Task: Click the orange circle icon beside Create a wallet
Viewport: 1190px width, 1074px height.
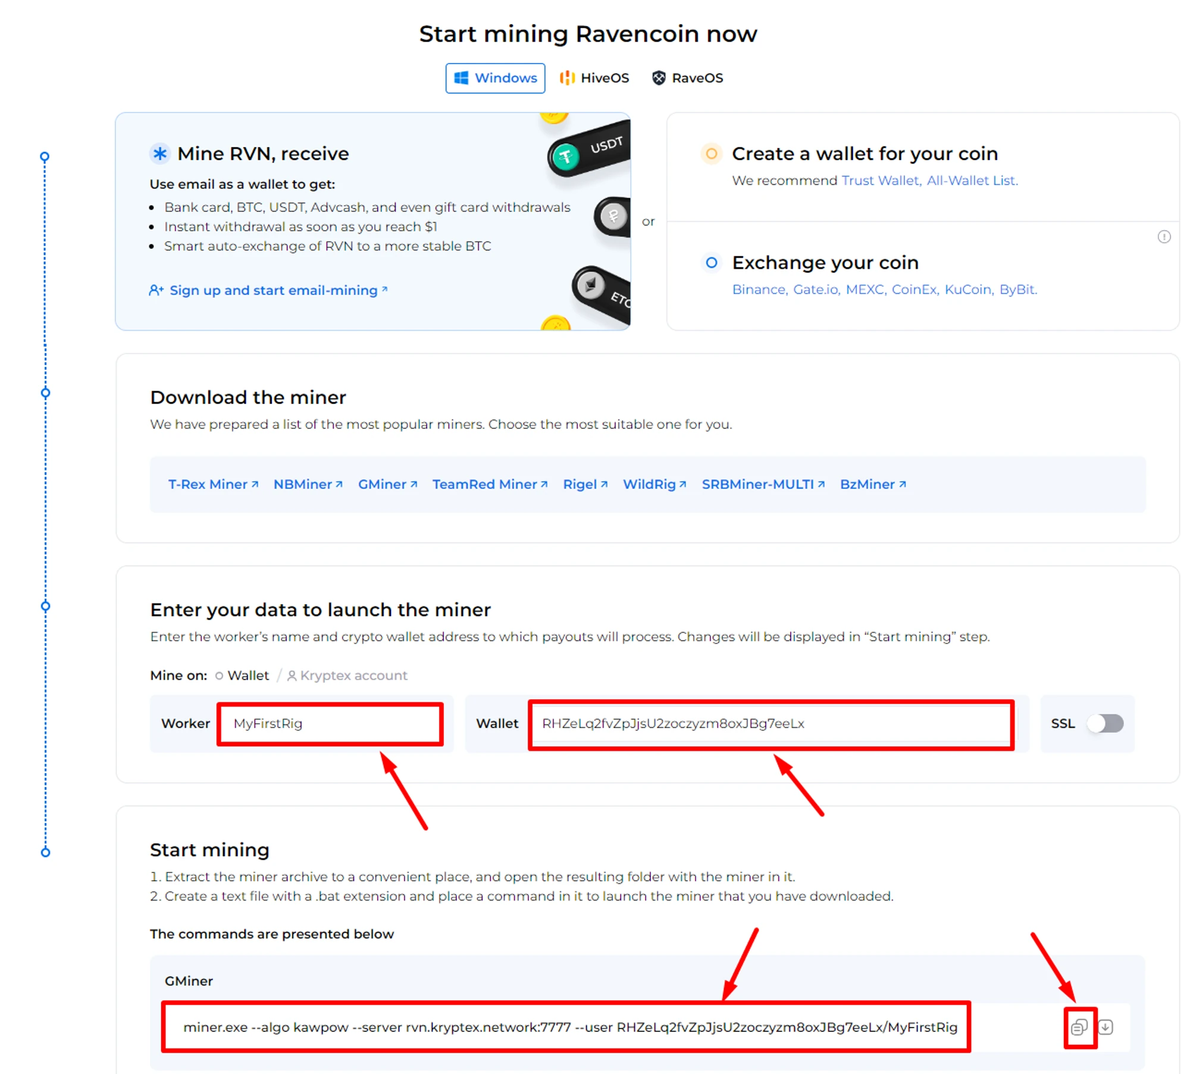Action: pos(711,153)
